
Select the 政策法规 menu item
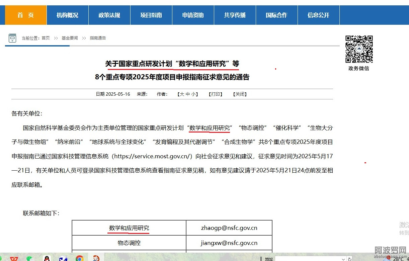tap(109, 15)
